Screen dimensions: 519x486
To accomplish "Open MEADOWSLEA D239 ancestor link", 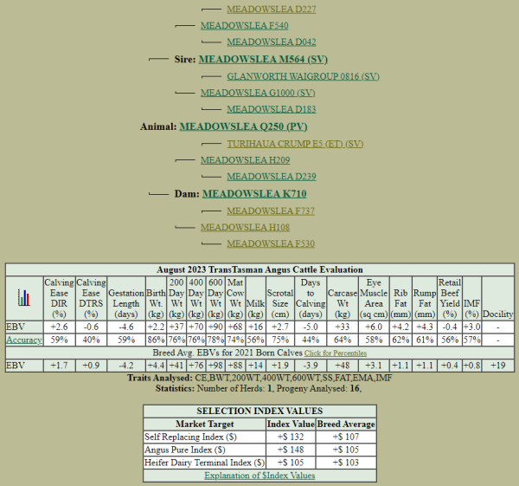I will (272, 177).
